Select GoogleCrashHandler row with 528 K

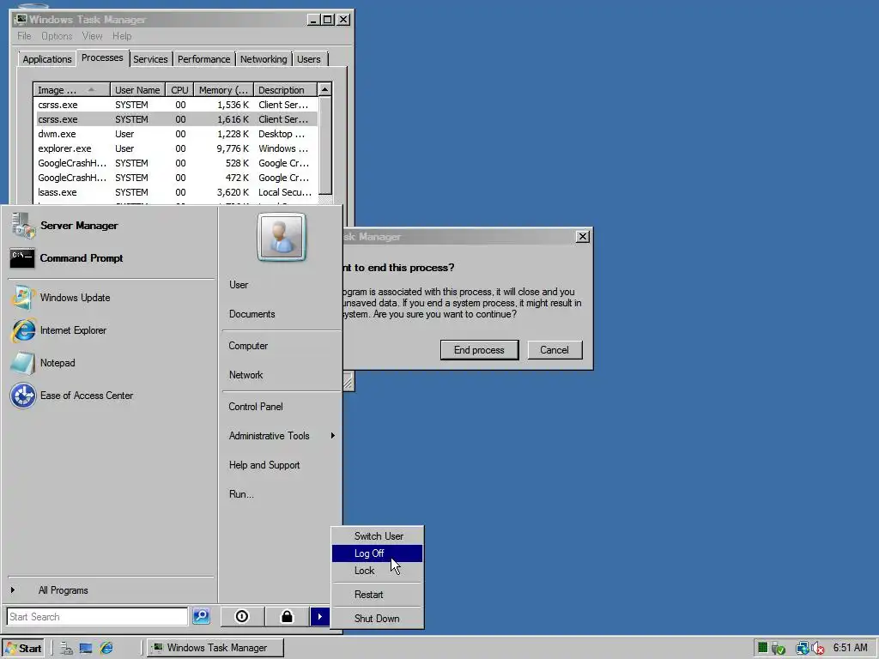click(175, 163)
